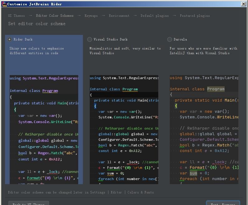248x205 pixels.
Task: Jump to the Keymaps step
Action: coord(91,16)
